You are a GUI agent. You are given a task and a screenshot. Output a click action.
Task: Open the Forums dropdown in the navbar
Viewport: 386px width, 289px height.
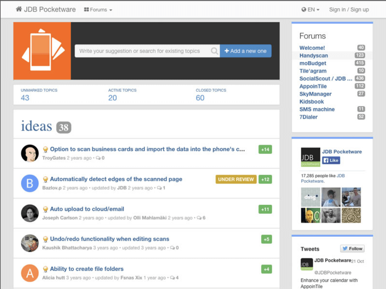(x=98, y=10)
